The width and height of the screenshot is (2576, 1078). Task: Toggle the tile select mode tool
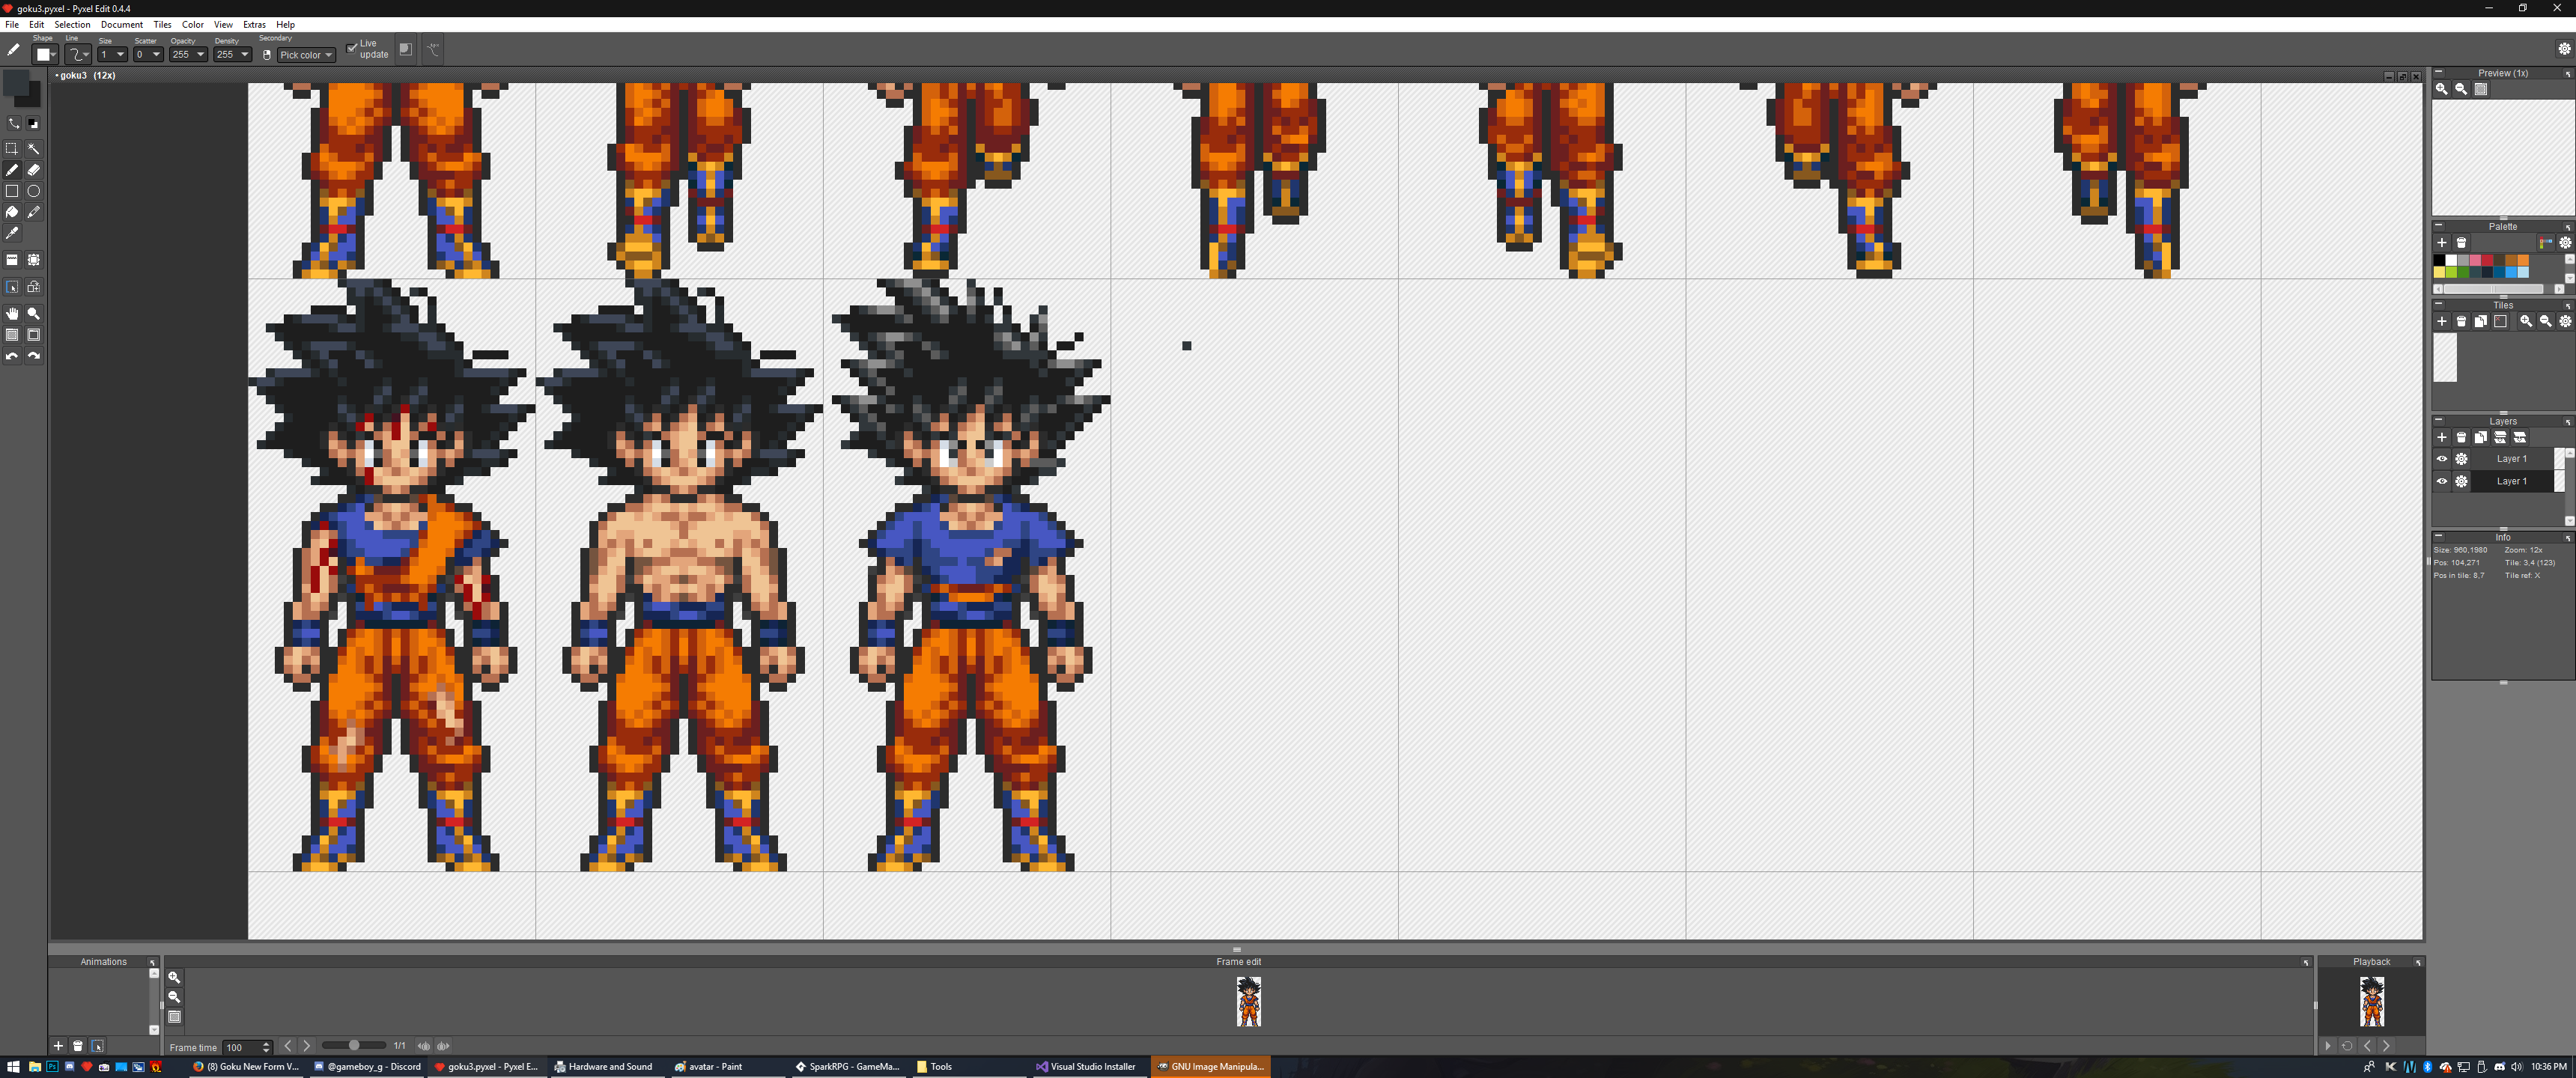point(12,287)
